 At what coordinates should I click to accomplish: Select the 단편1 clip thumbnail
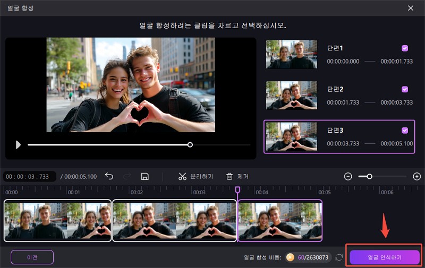coord(292,55)
